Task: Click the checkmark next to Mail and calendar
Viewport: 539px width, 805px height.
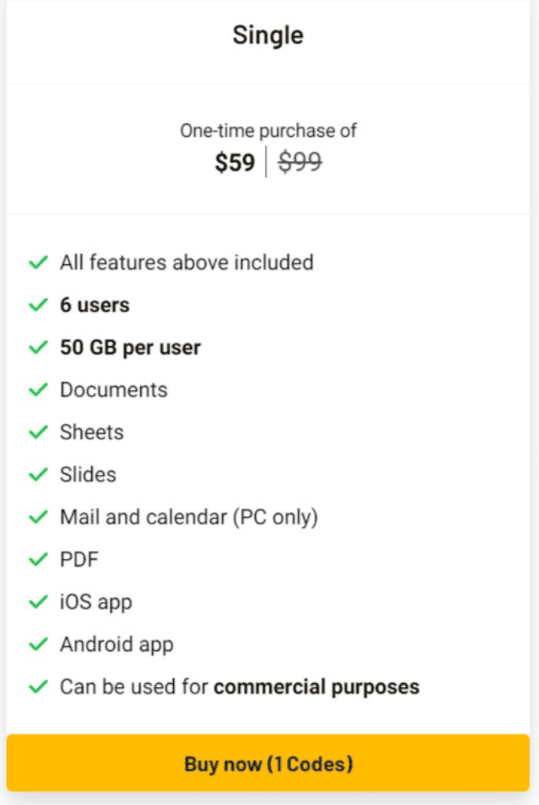Action: (x=38, y=517)
